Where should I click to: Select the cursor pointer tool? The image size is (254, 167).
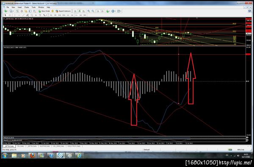coord(6,15)
